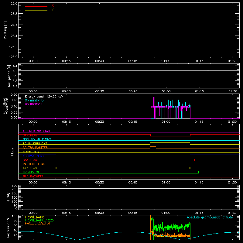The width and height of the screenshot is (243, 243).
Task: Click the red X legend letter
Action: [x=53, y=5]
